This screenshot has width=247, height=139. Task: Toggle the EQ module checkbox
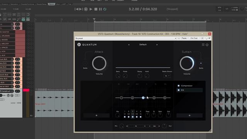(x=179, y=90)
